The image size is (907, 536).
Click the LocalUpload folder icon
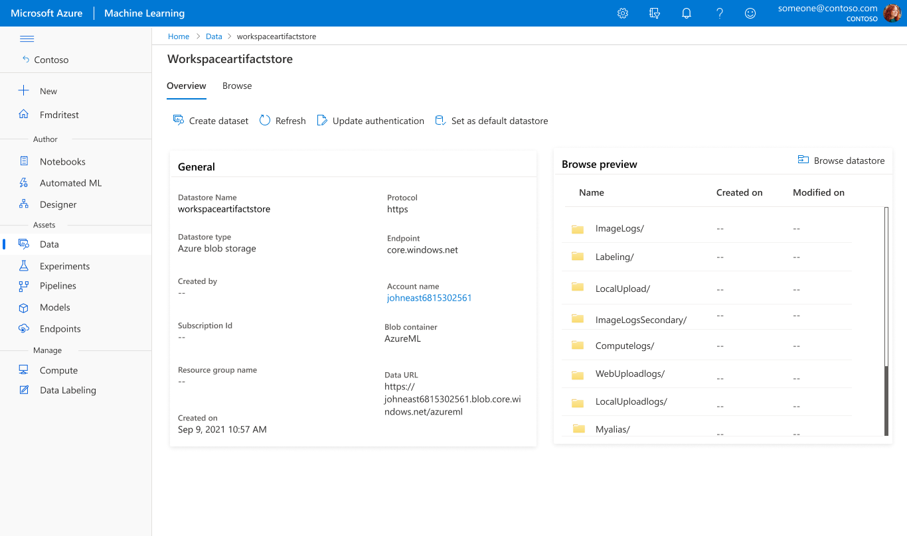click(578, 287)
